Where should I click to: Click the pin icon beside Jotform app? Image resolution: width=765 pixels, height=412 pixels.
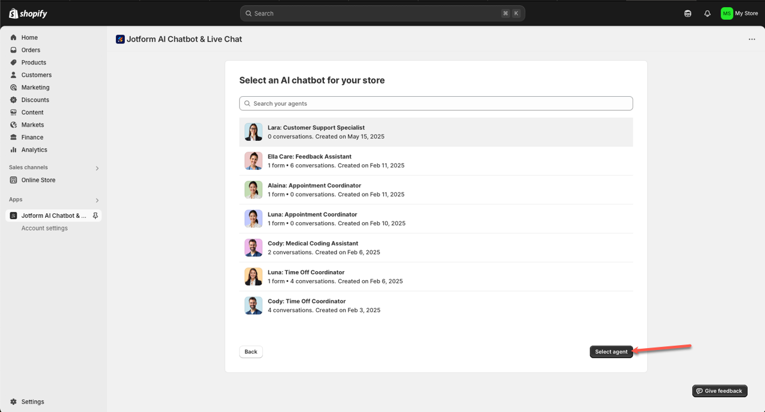(95, 216)
